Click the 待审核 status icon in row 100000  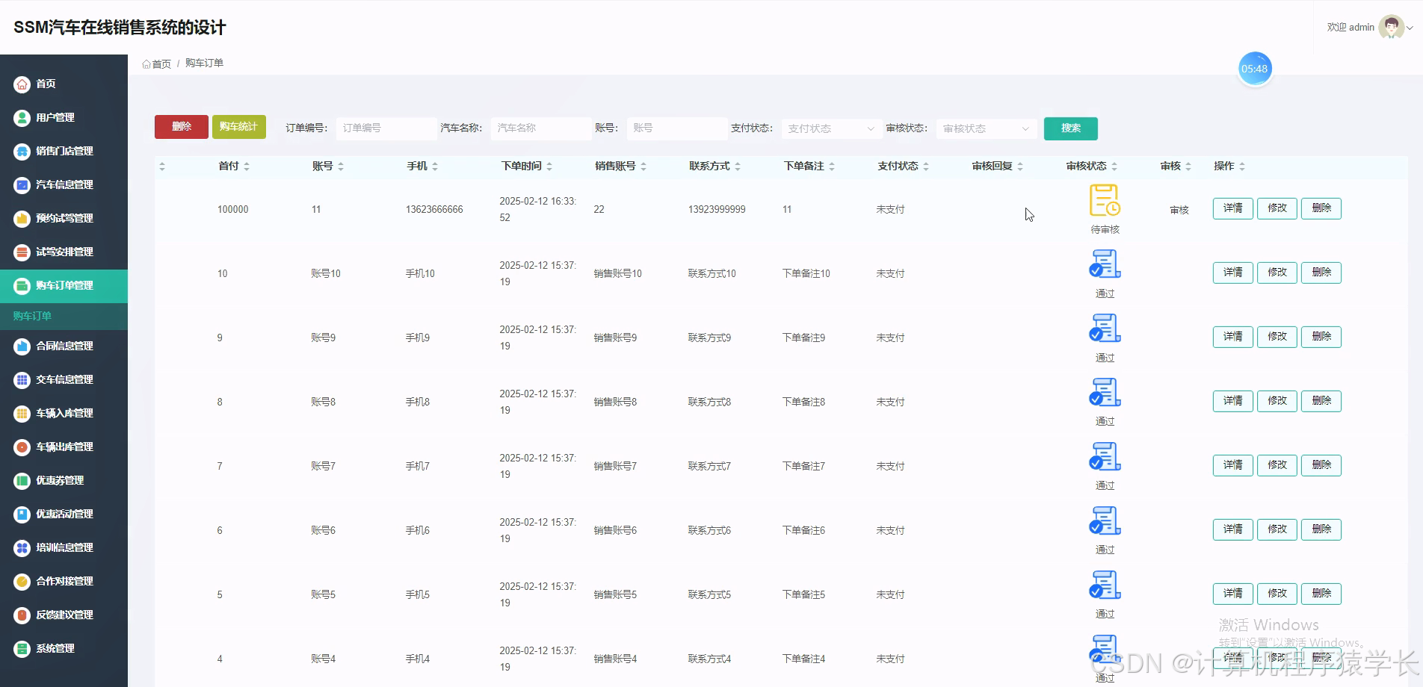tap(1105, 200)
